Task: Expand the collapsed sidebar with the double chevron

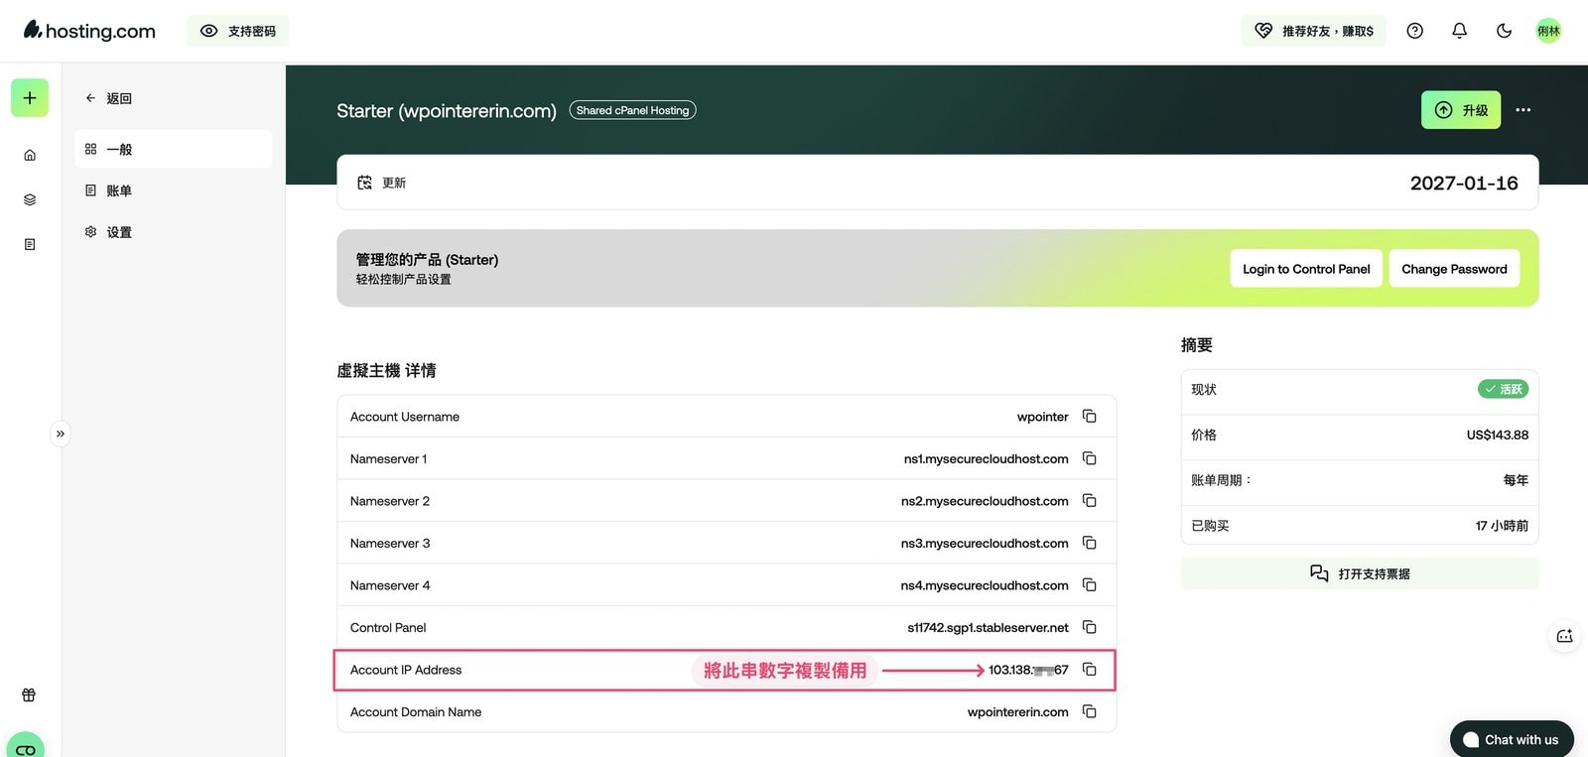Action: point(61,434)
